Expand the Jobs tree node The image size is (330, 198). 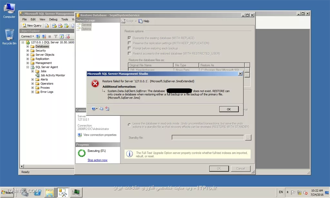(33, 71)
